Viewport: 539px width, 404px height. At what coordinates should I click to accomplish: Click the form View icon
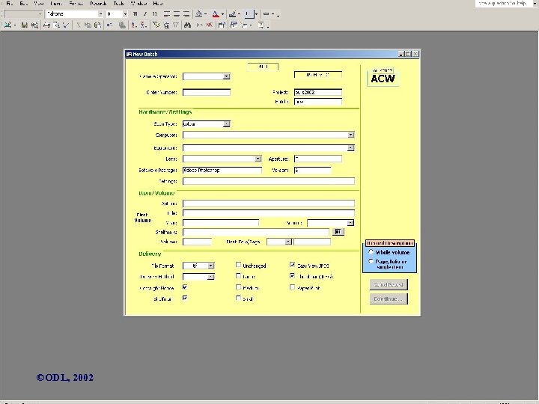7,25
